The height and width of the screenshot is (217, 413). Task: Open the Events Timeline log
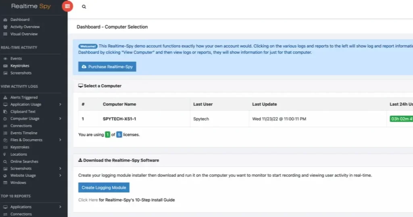tap(24, 133)
